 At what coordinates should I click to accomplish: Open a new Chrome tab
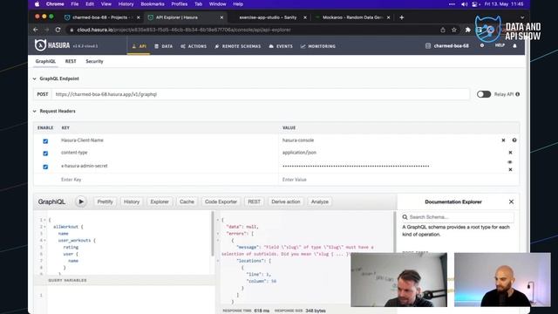tap(401, 17)
